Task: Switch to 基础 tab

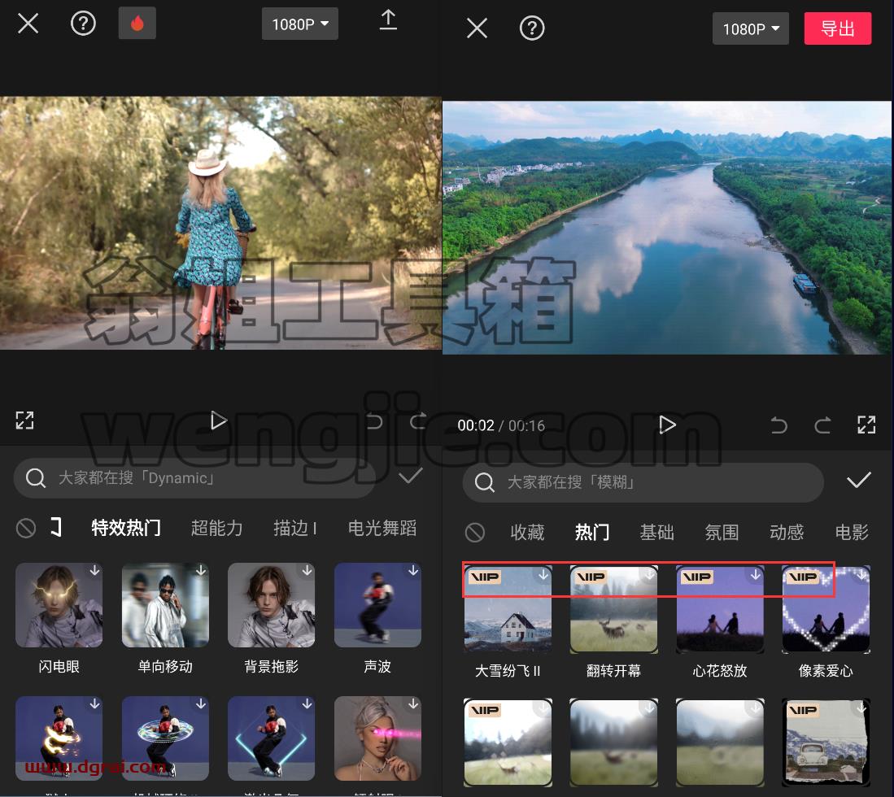Action: click(656, 533)
